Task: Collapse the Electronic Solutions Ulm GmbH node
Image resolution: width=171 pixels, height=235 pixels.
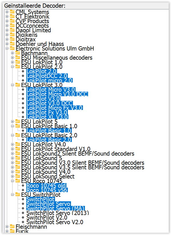Action: pyautogui.click(x=7, y=49)
